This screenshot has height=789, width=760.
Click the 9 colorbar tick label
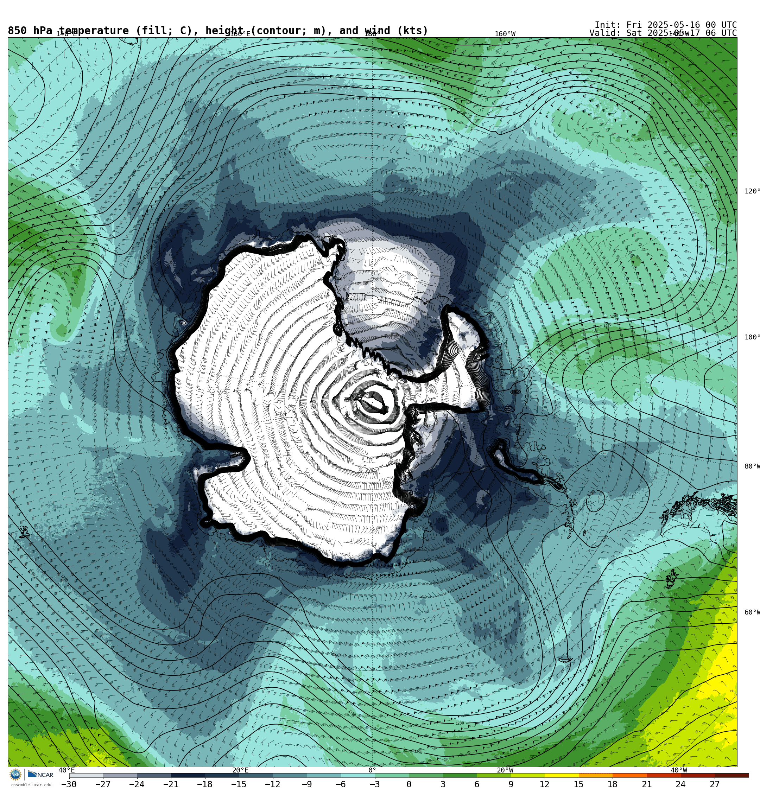click(511, 784)
